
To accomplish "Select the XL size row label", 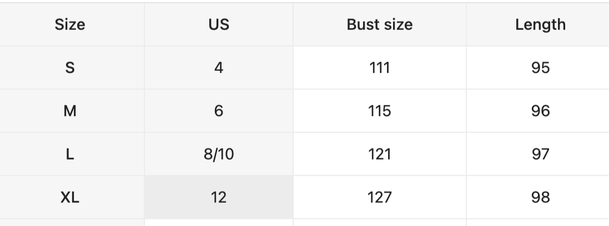I will (70, 197).
